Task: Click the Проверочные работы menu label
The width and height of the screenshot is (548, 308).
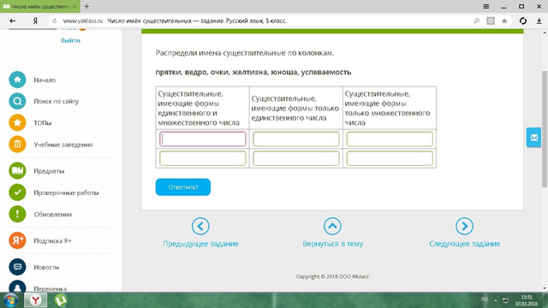Action: tap(66, 192)
